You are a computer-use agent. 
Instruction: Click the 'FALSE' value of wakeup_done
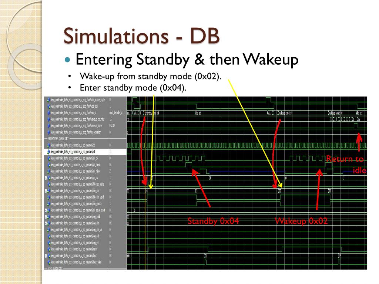point(112,126)
